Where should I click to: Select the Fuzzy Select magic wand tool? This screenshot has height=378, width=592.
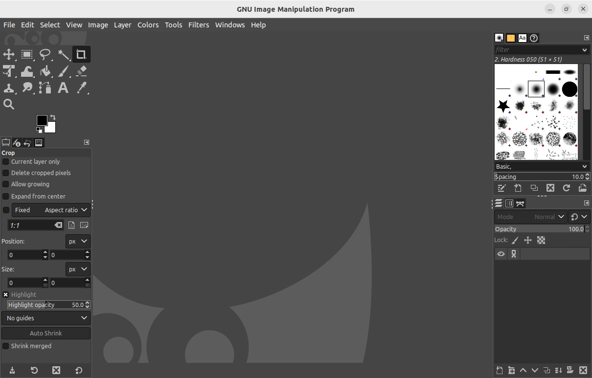point(63,54)
